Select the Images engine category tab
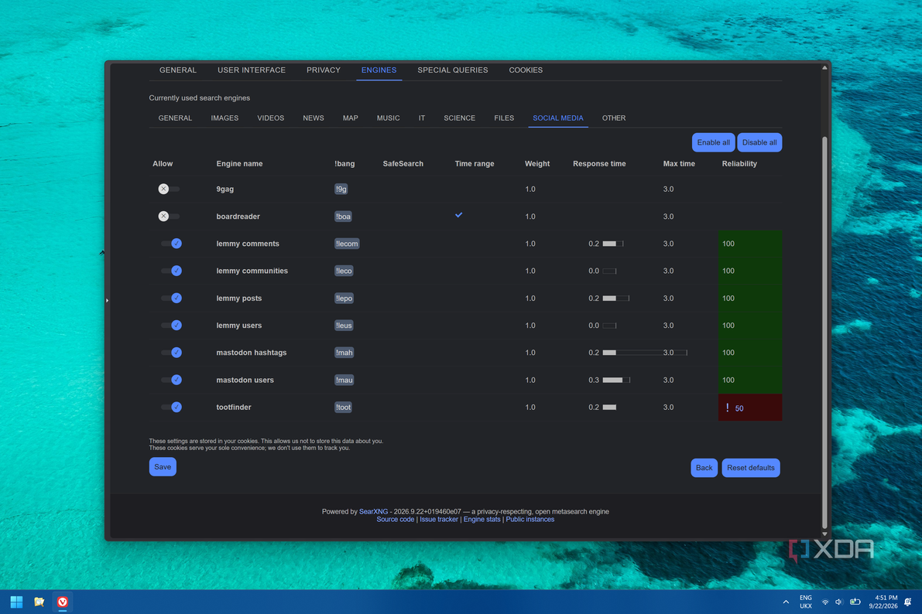 pos(225,118)
